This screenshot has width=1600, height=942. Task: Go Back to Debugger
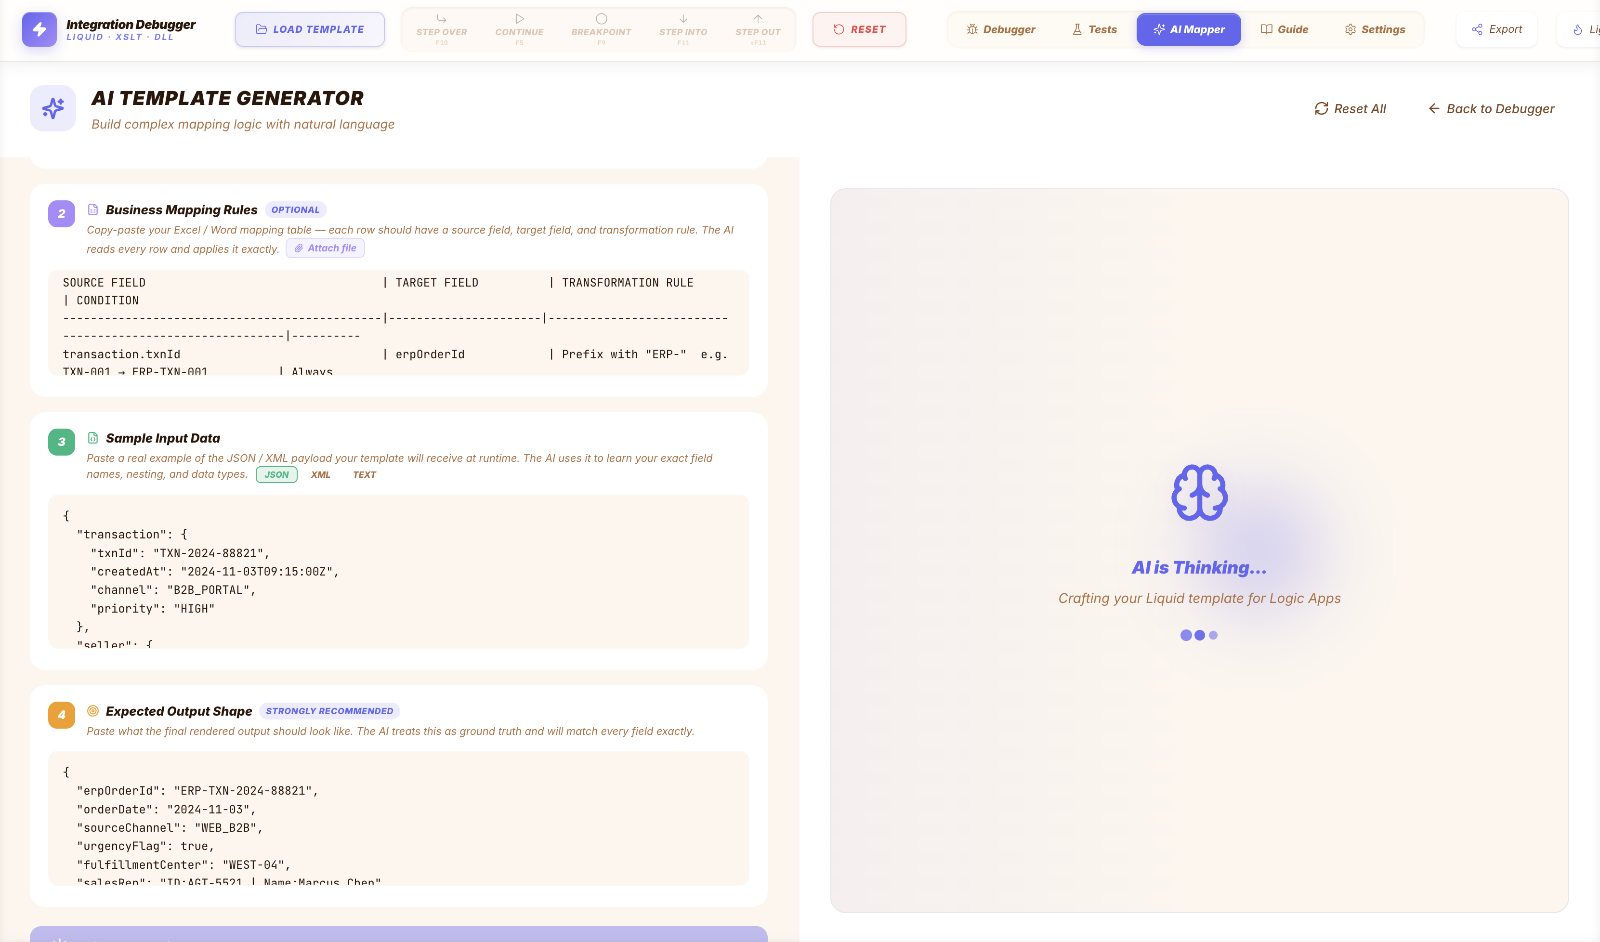[1492, 108]
